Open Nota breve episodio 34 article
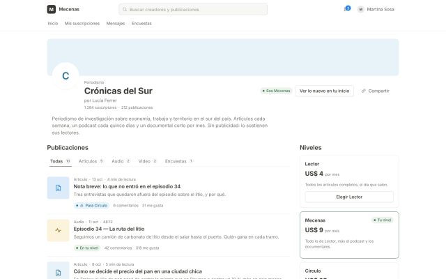 127,186
